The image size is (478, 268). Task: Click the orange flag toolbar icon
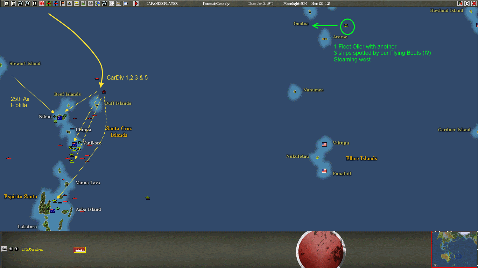[x=63, y=3]
